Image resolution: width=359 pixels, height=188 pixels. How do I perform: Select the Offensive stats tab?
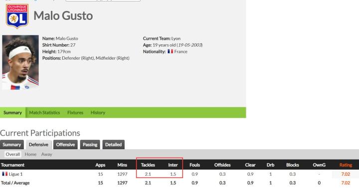pyautogui.click(x=65, y=145)
